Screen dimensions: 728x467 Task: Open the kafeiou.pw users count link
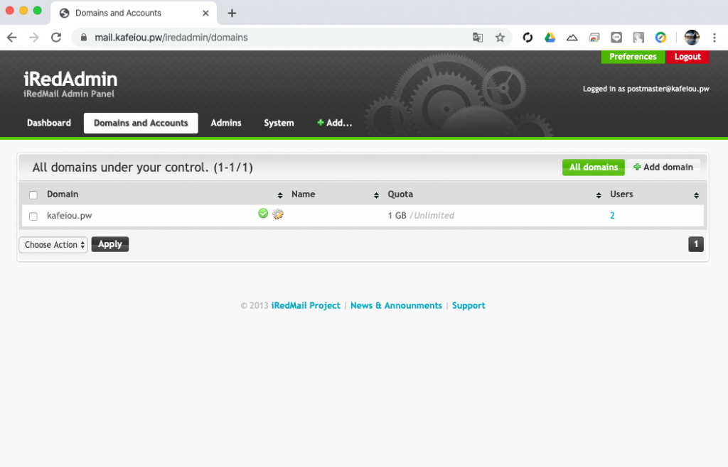[x=612, y=216]
